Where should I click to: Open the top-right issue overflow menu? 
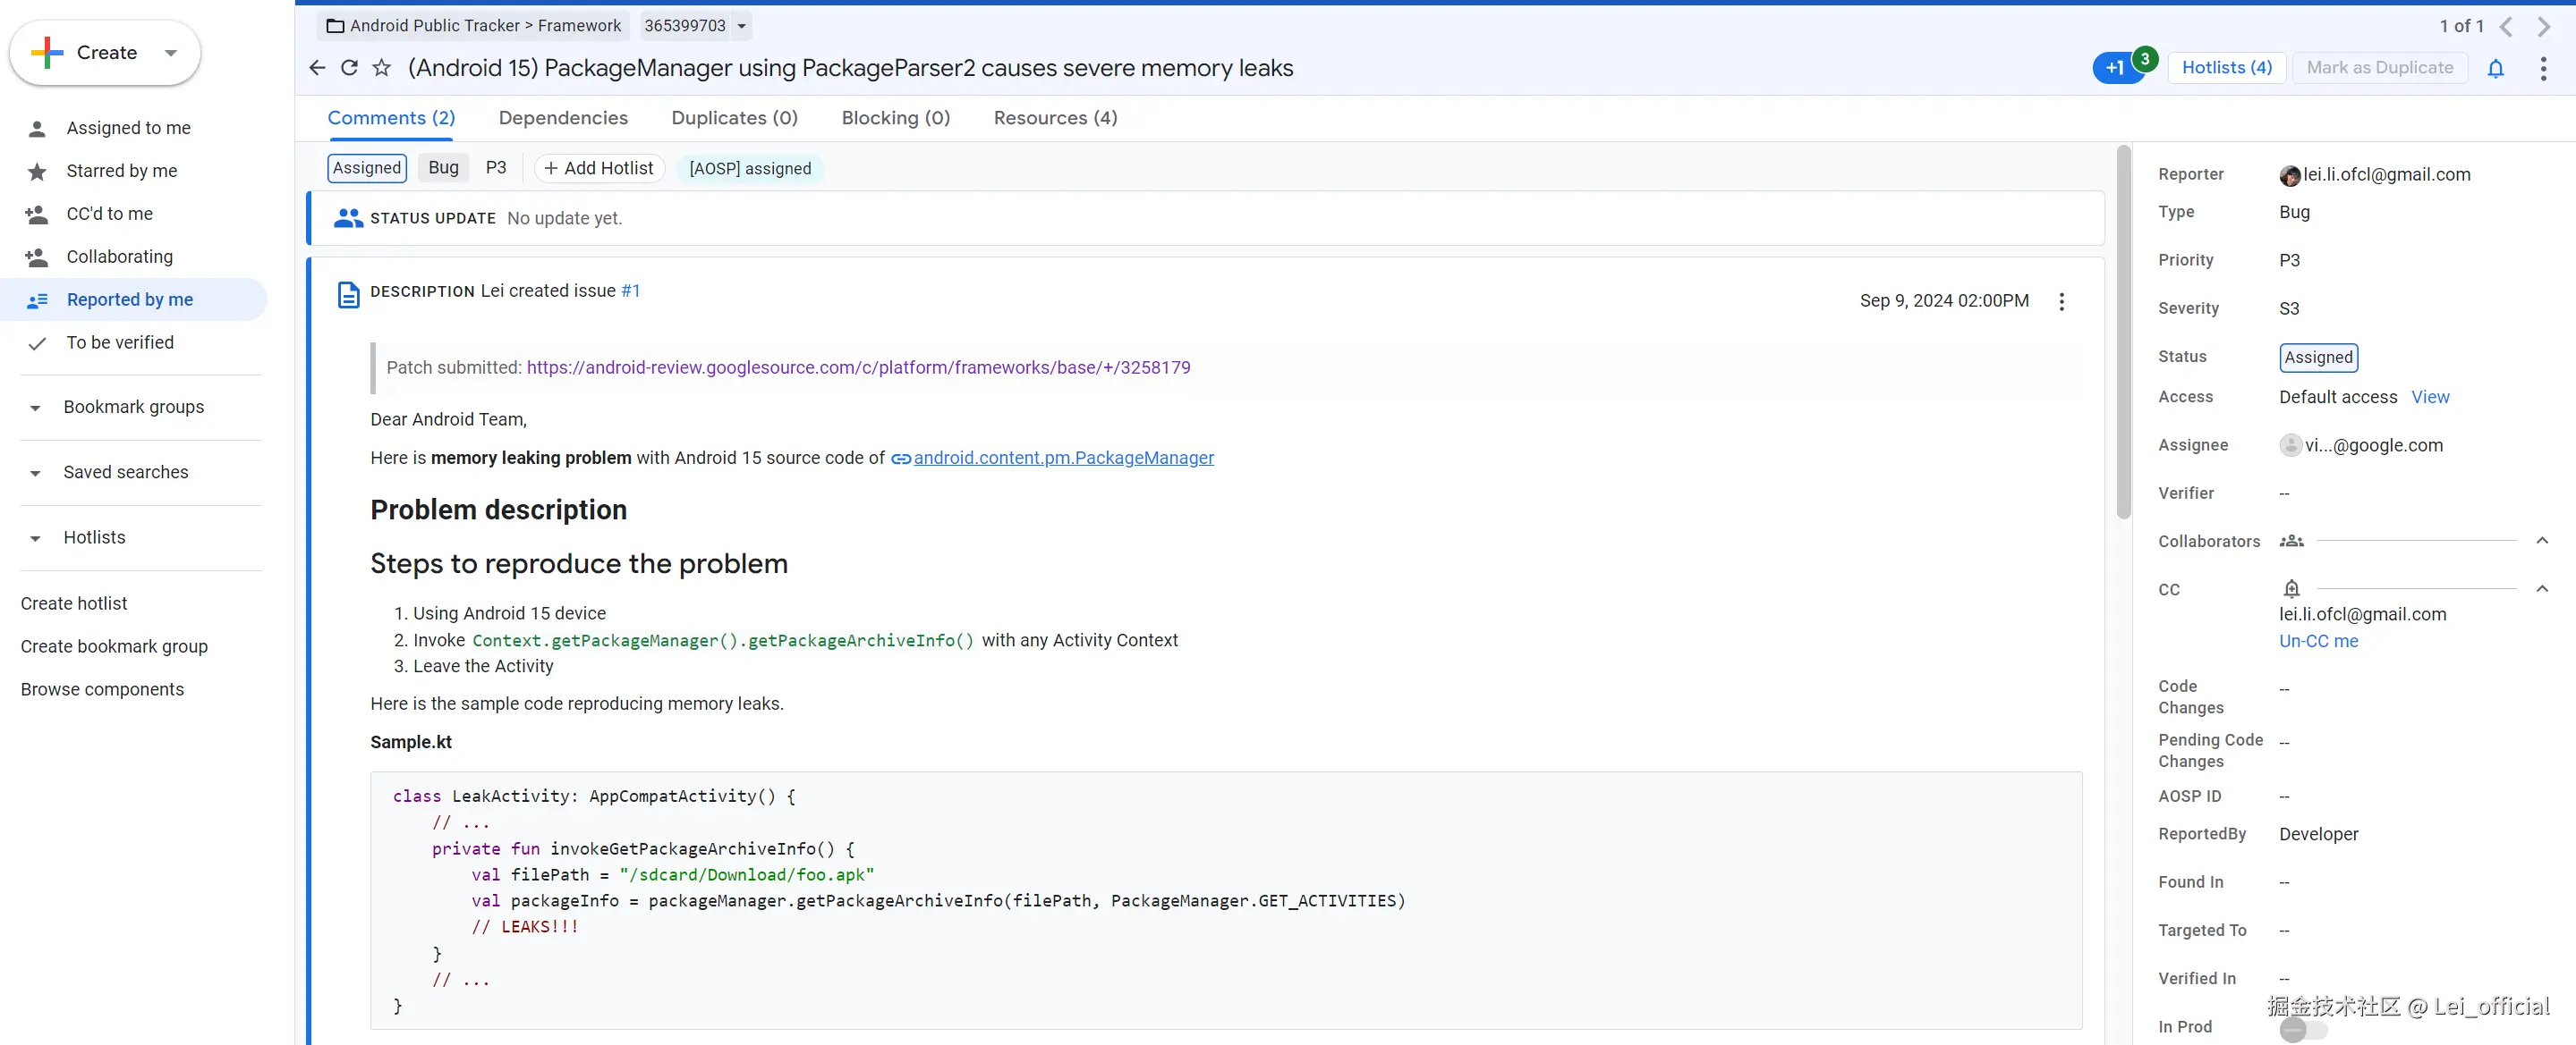[2543, 68]
